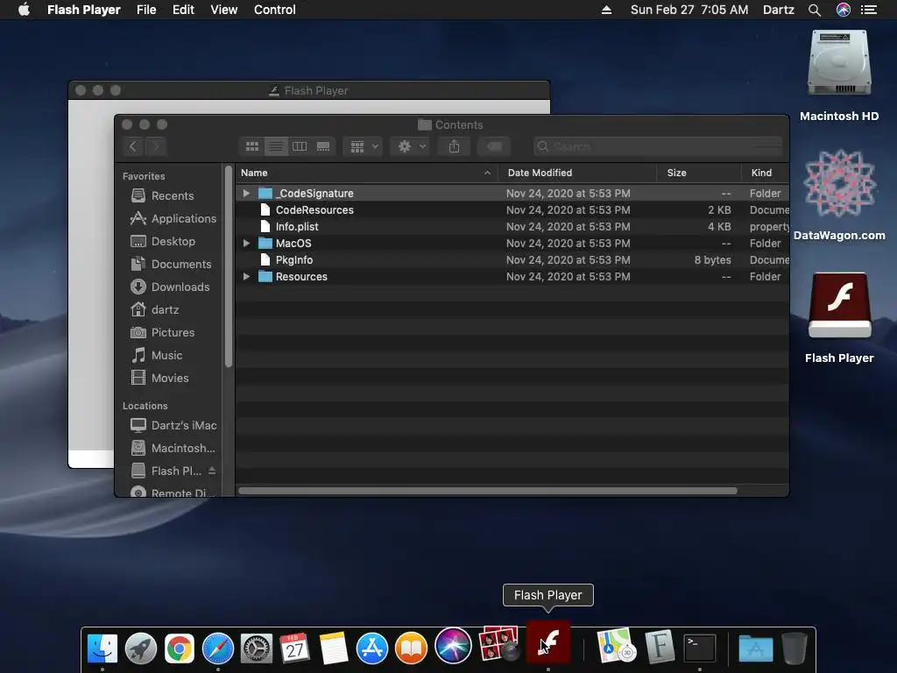Screen dimensions: 897x673
Task: Switch Finder to icon view
Action: click(x=252, y=146)
